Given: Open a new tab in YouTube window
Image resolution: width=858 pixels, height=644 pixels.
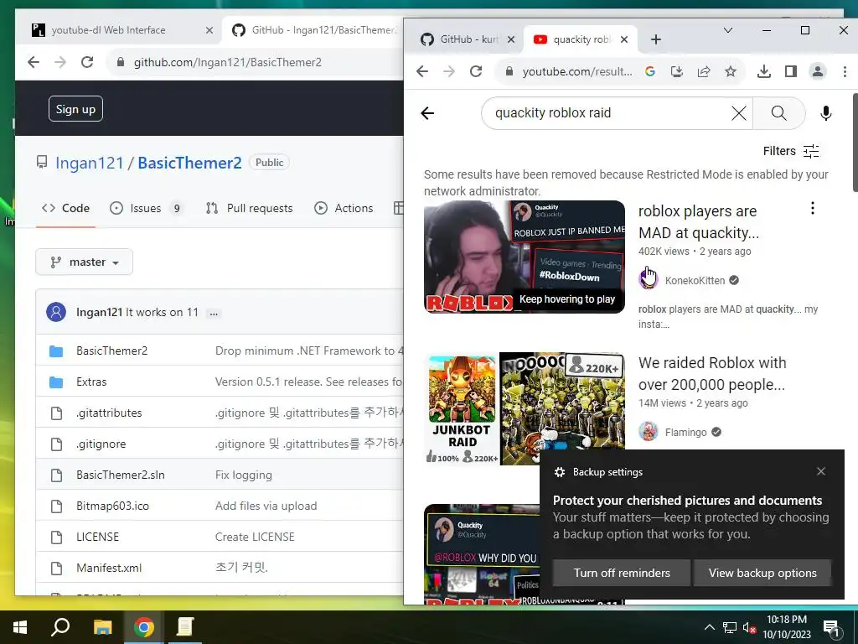Looking at the screenshot, I should point(656,39).
